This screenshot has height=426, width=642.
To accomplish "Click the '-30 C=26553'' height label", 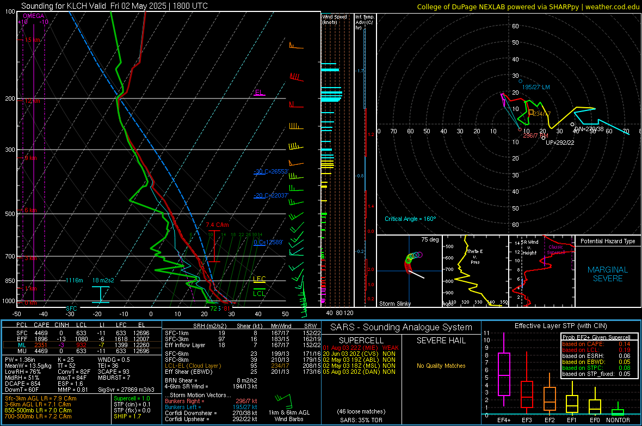I will 271,171.
